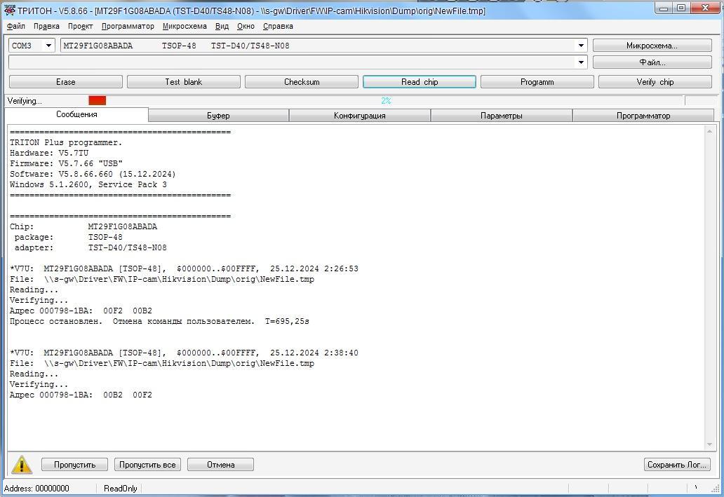Click the TRITON app icon in title bar
Viewport: 724px width, 497px height.
tap(9, 11)
